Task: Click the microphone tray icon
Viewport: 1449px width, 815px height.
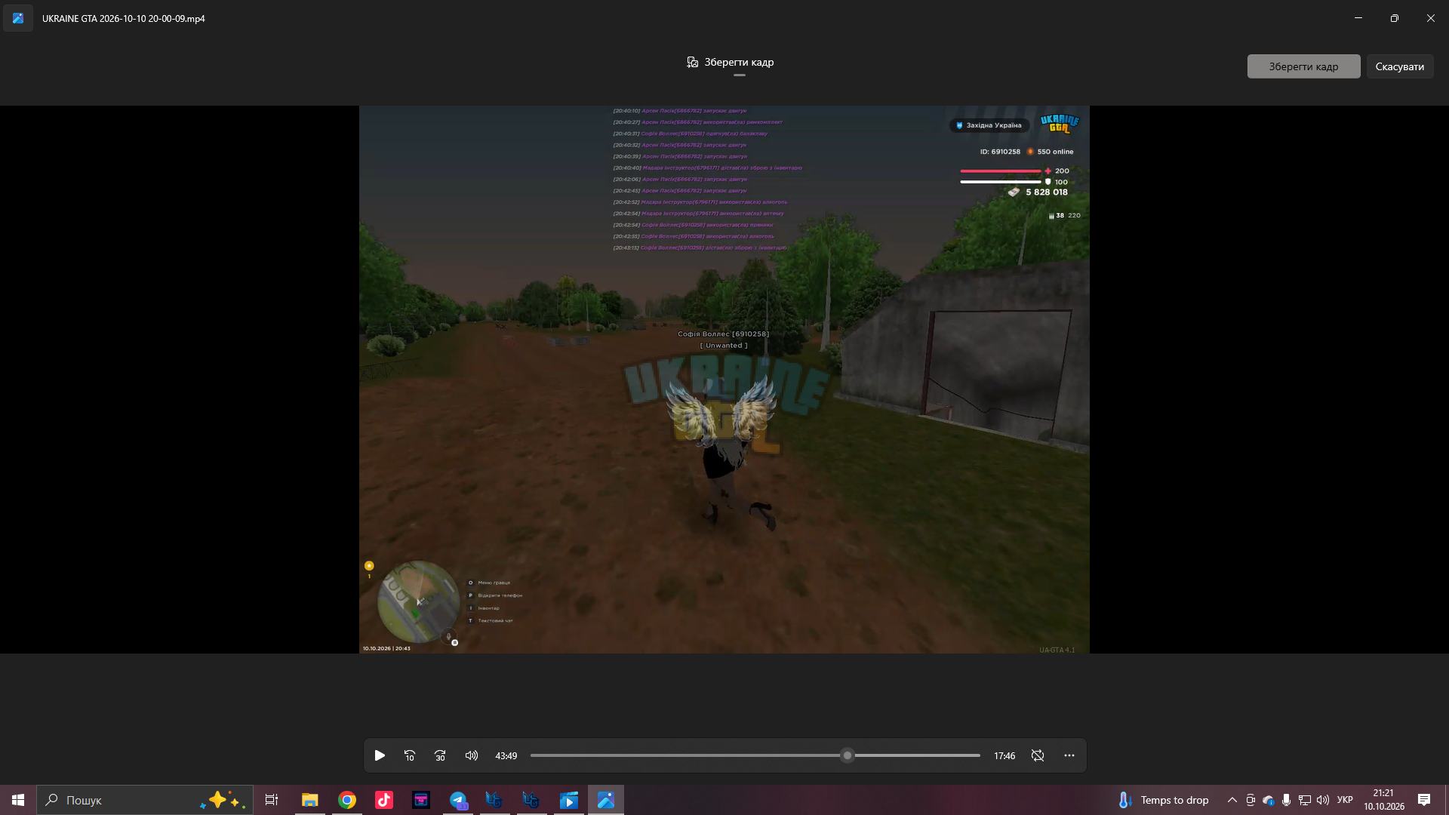Action: (x=1286, y=800)
